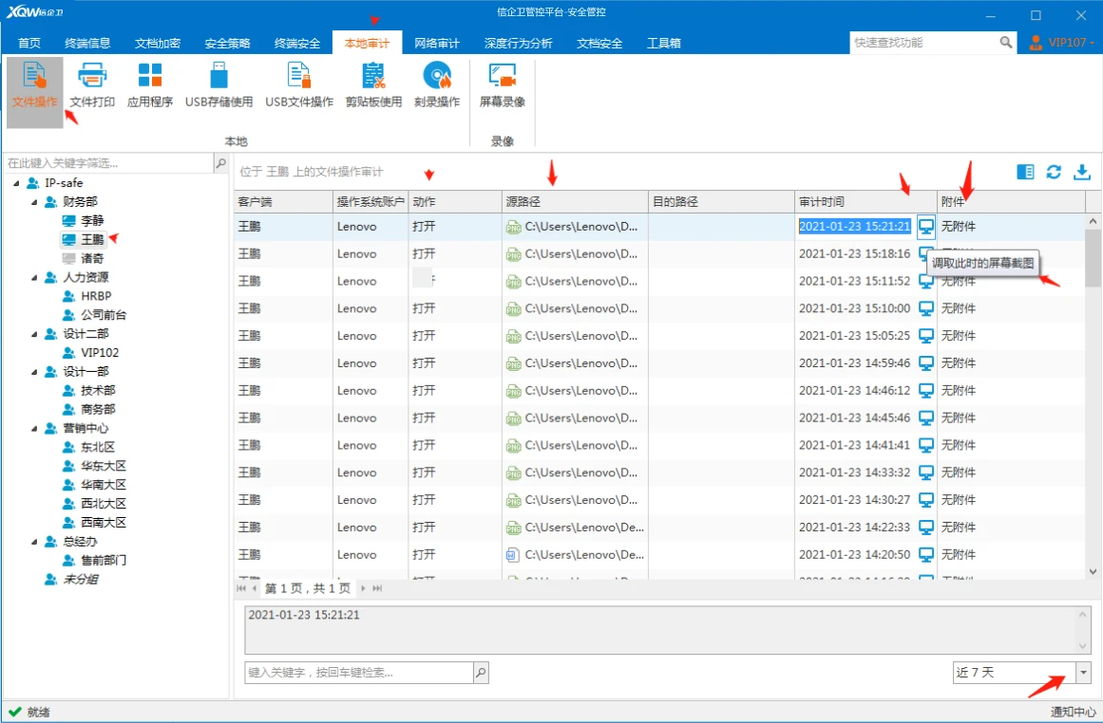The height and width of the screenshot is (723, 1103).
Task: Switch to the 安全策略 tab
Action: (227, 43)
